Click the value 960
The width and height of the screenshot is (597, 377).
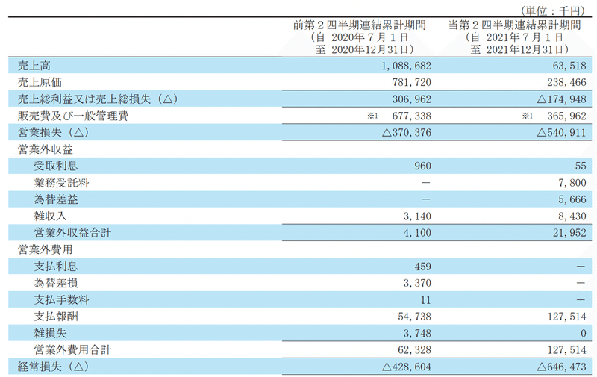click(x=422, y=166)
